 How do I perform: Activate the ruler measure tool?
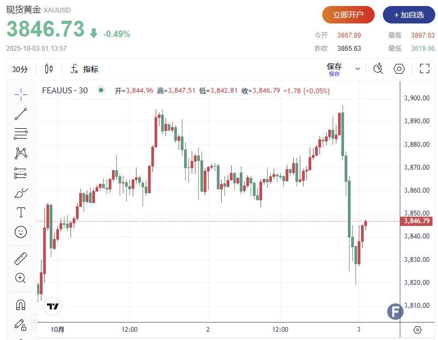click(x=21, y=258)
